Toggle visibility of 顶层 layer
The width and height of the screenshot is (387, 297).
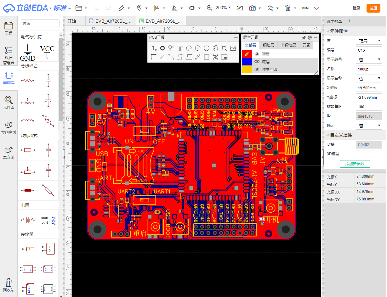(257, 54)
